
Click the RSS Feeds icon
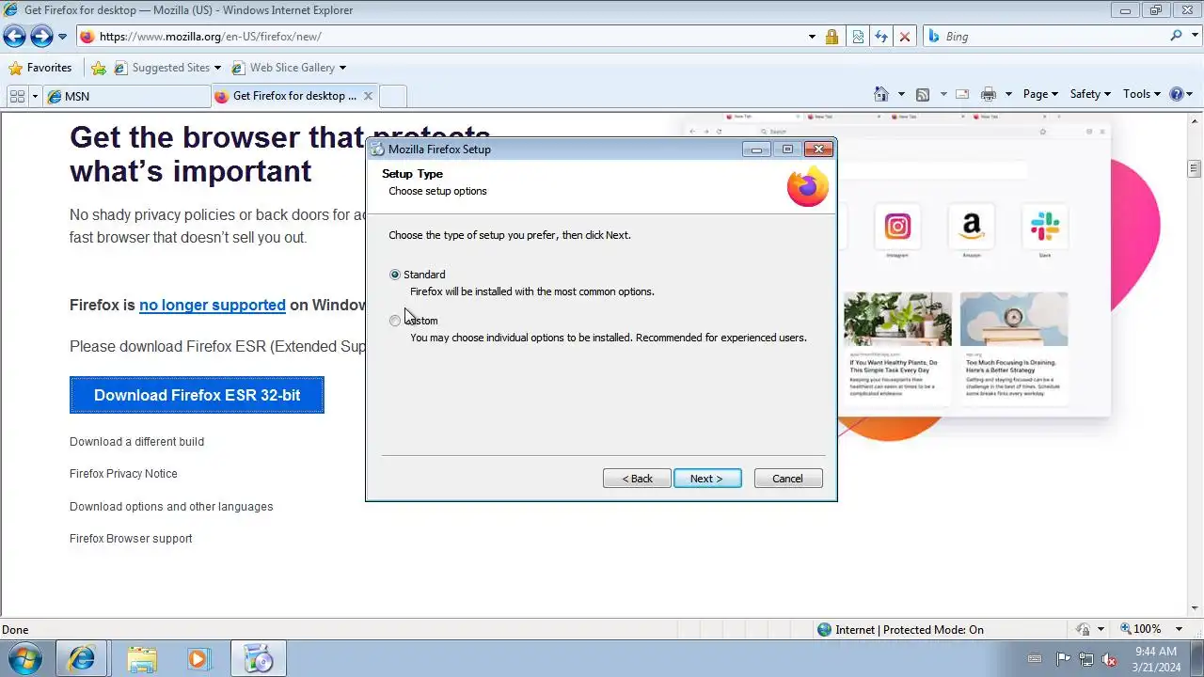pos(923,94)
